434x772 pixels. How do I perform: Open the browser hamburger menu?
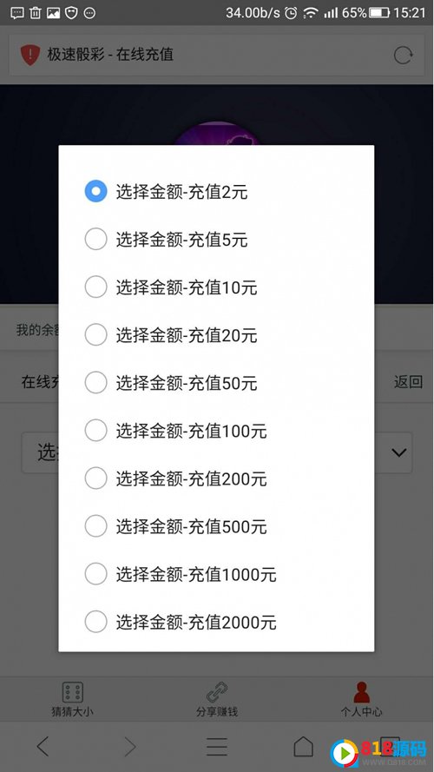point(216,747)
